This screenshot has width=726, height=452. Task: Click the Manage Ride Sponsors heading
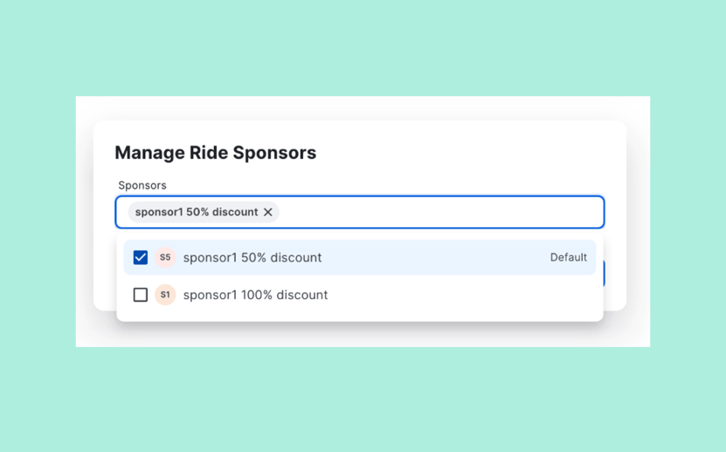215,153
